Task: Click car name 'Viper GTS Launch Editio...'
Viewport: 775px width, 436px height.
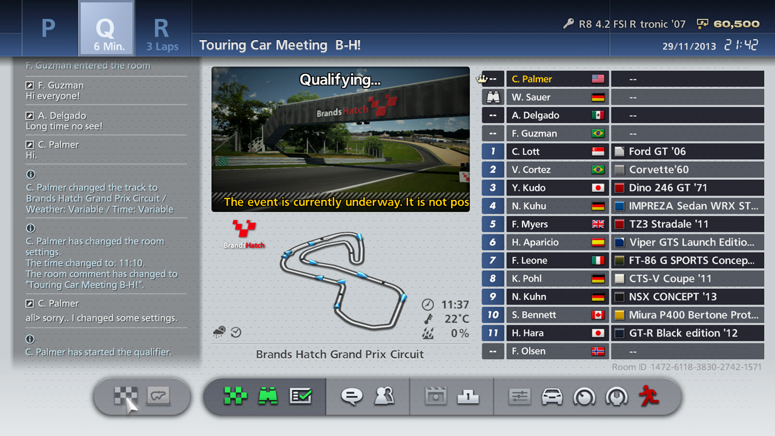Action: (x=692, y=242)
